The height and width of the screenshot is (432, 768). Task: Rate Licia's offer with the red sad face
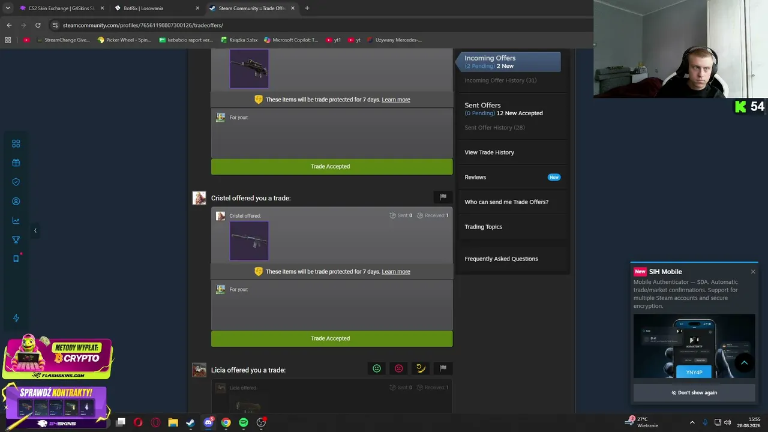tap(399, 368)
